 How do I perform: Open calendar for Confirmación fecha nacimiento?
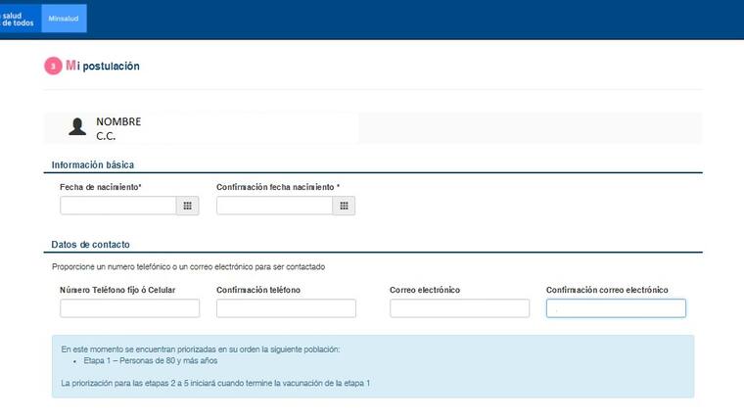(x=344, y=206)
